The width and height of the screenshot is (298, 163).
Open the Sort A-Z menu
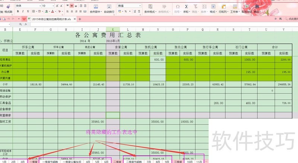[204, 9]
